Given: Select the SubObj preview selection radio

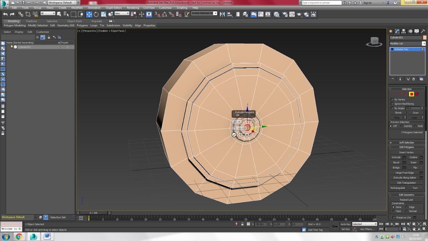Looking at the screenshot, I should (402, 126).
